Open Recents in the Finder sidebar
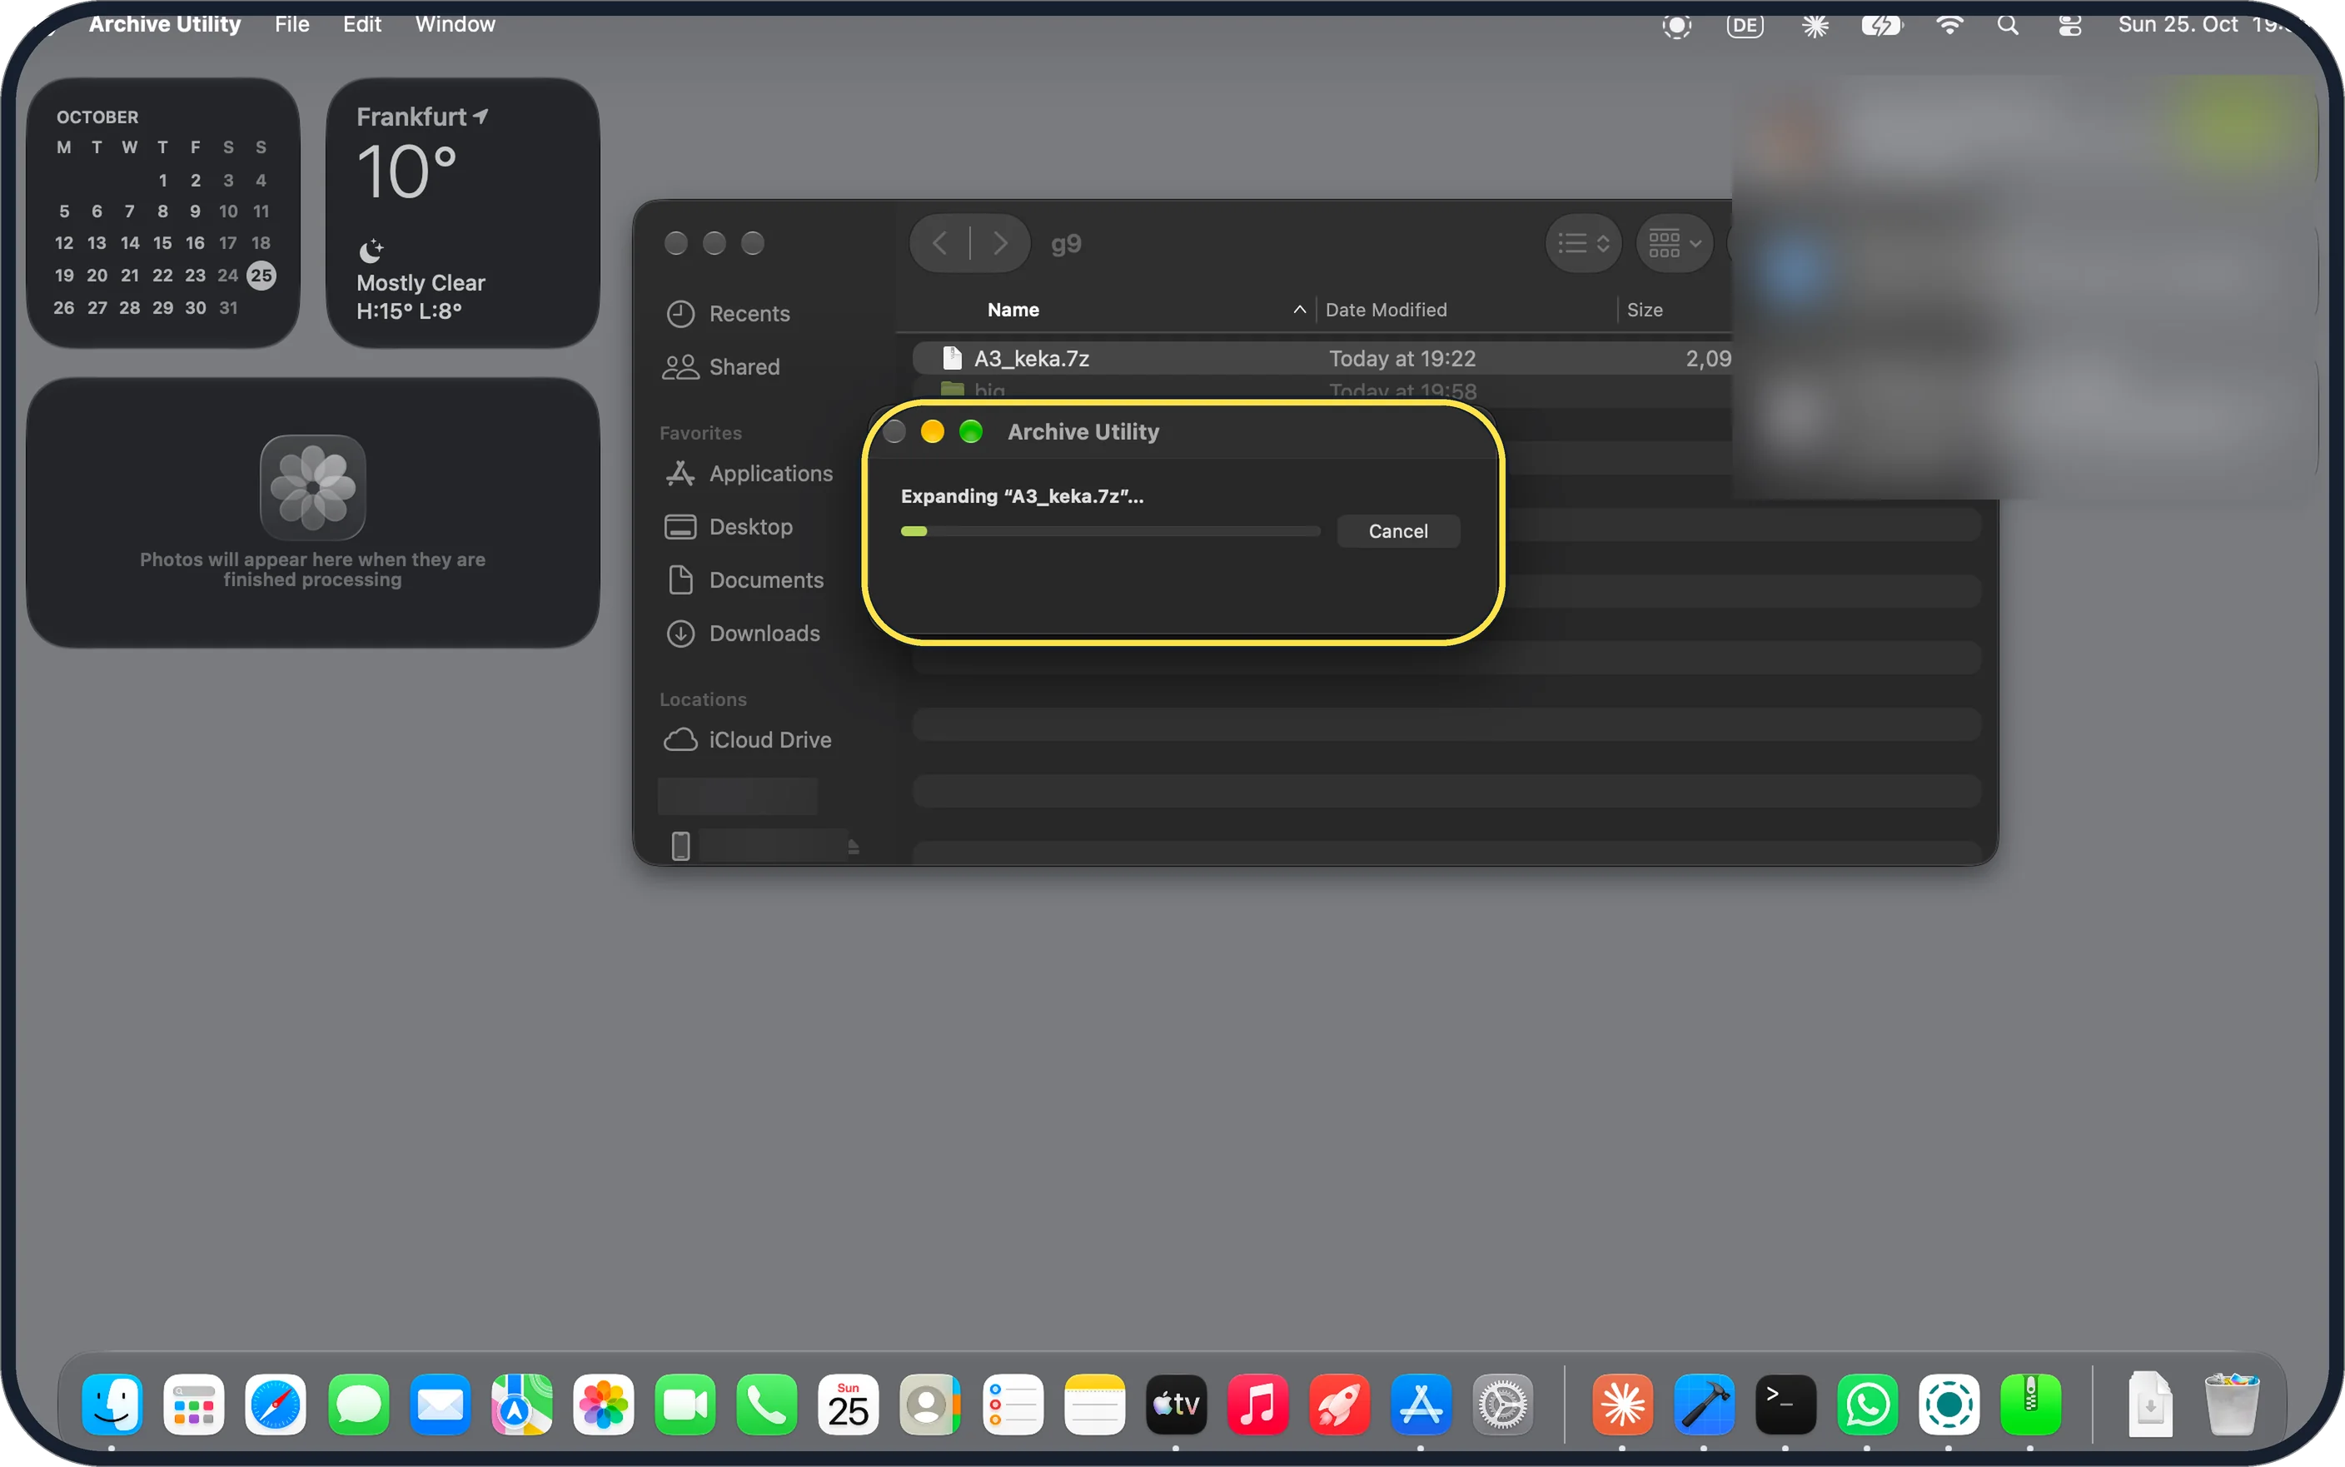 tap(728, 313)
